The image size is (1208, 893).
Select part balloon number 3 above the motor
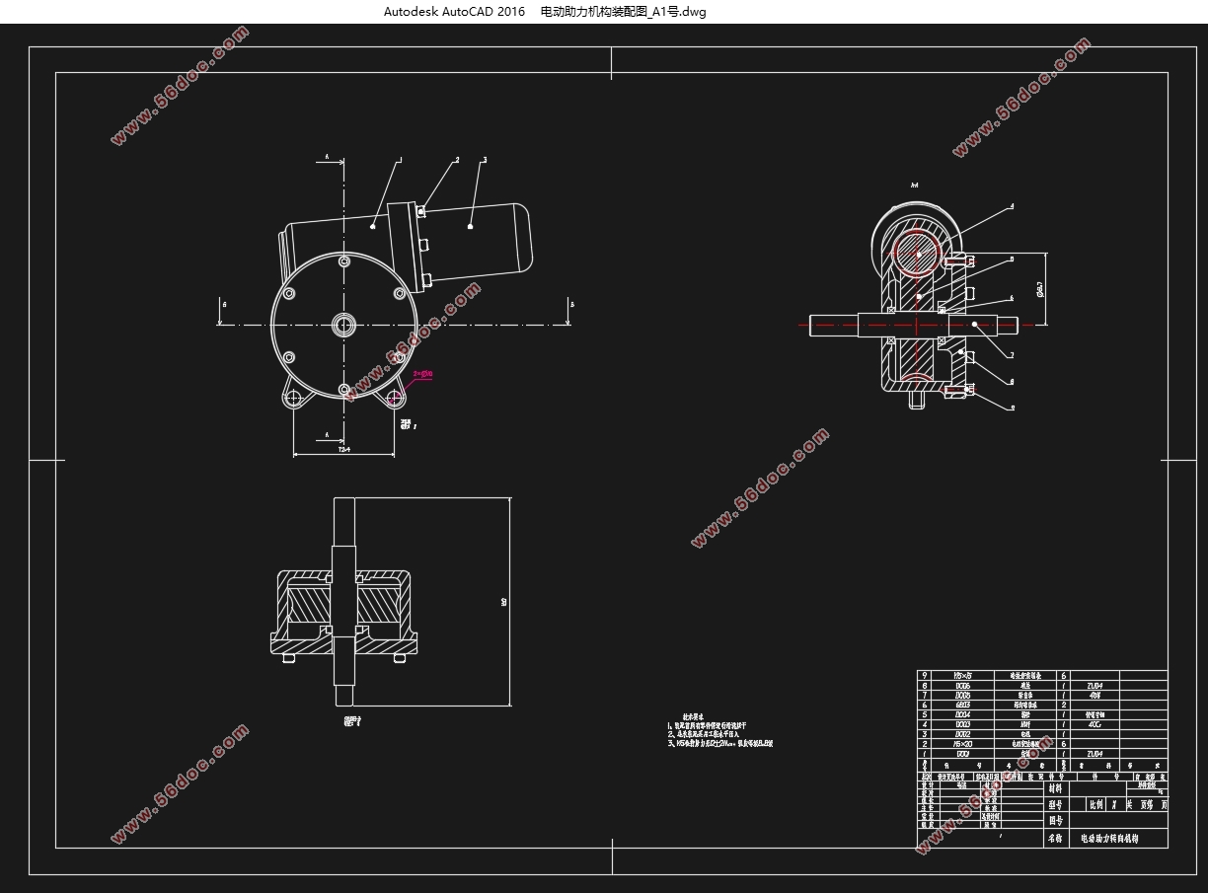[484, 159]
